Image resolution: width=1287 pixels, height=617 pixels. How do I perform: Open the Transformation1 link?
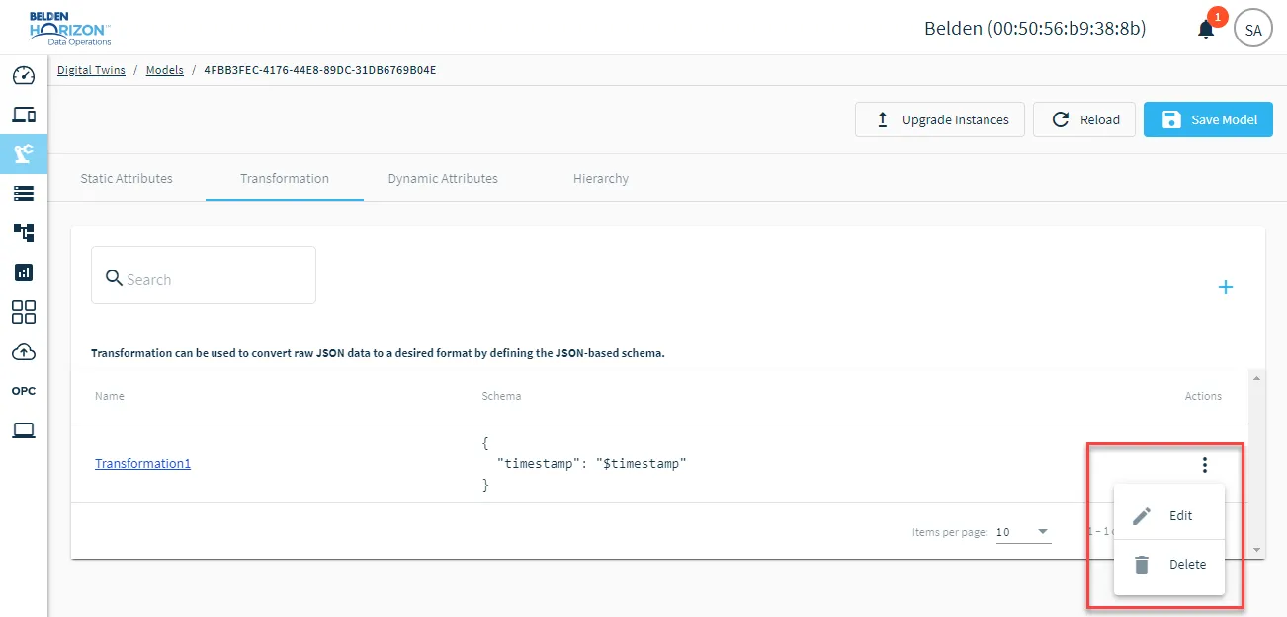tap(142, 463)
